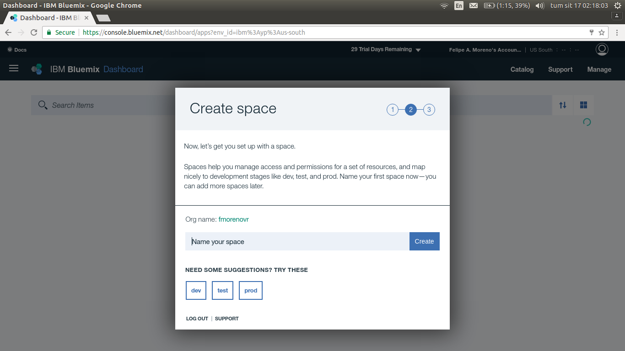The height and width of the screenshot is (351, 625).
Task: Open Wi-Fi network indicator
Action: pos(444,5)
